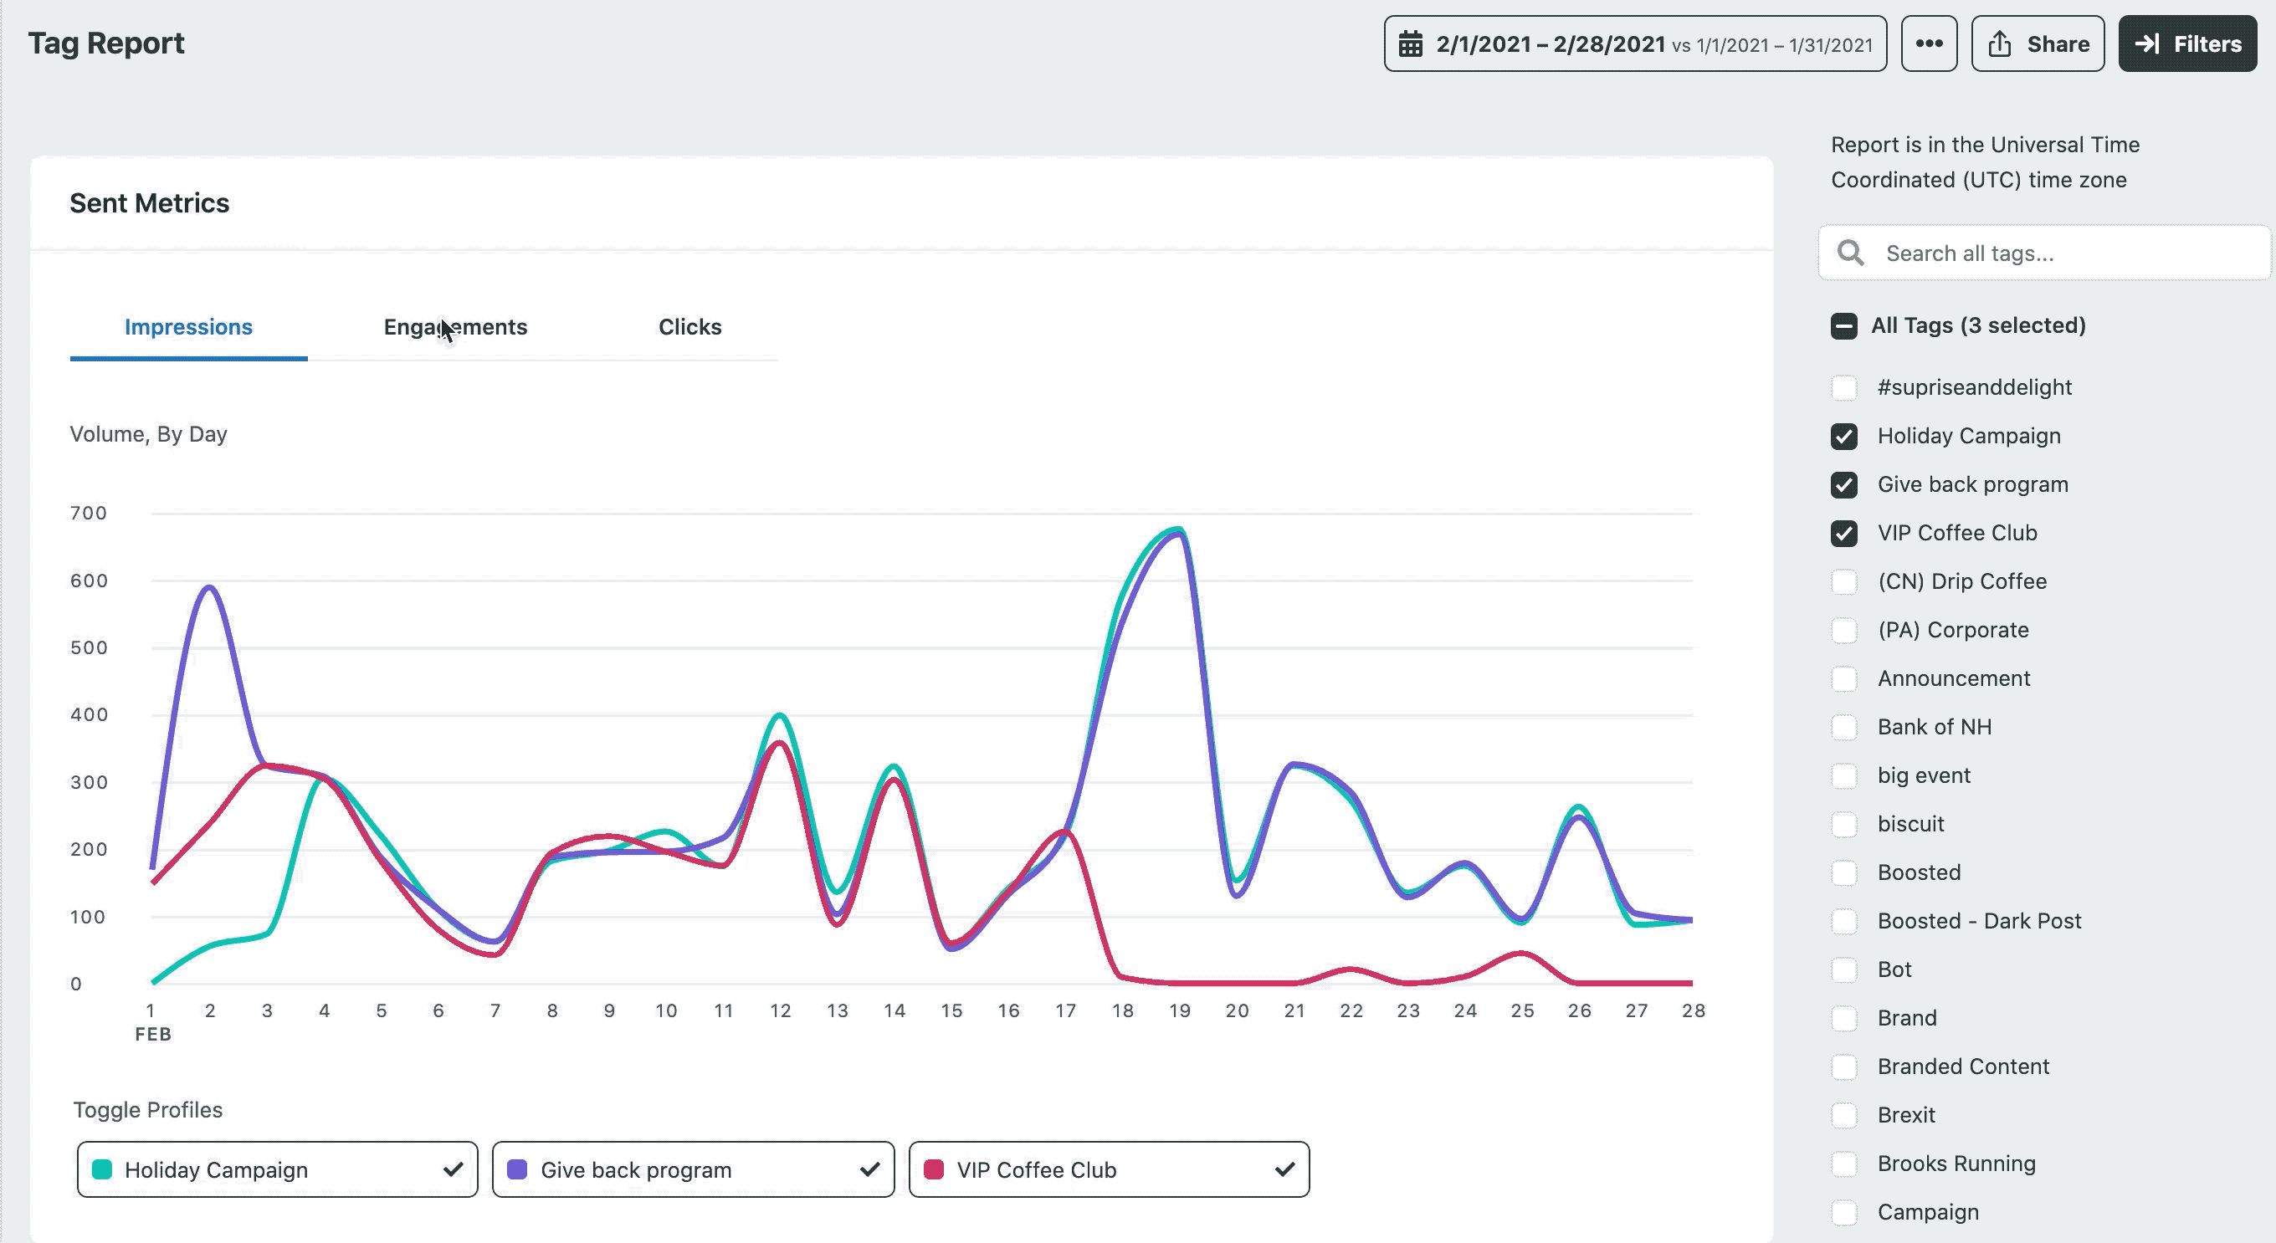Click the search magnifier icon
Image resolution: width=2276 pixels, height=1243 pixels.
click(x=1852, y=253)
